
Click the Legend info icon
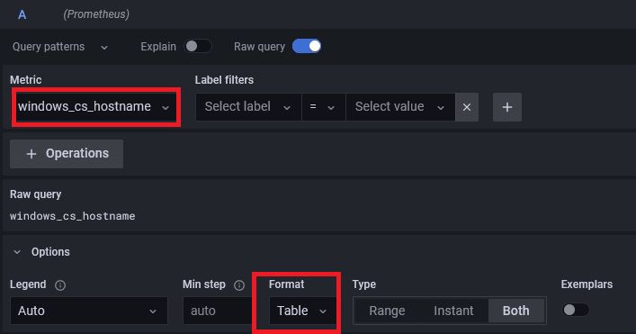click(x=60, y=285)
